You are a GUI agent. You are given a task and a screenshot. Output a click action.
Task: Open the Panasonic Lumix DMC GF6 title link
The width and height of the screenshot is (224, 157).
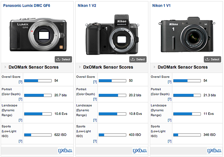click(x=27, y=6)
